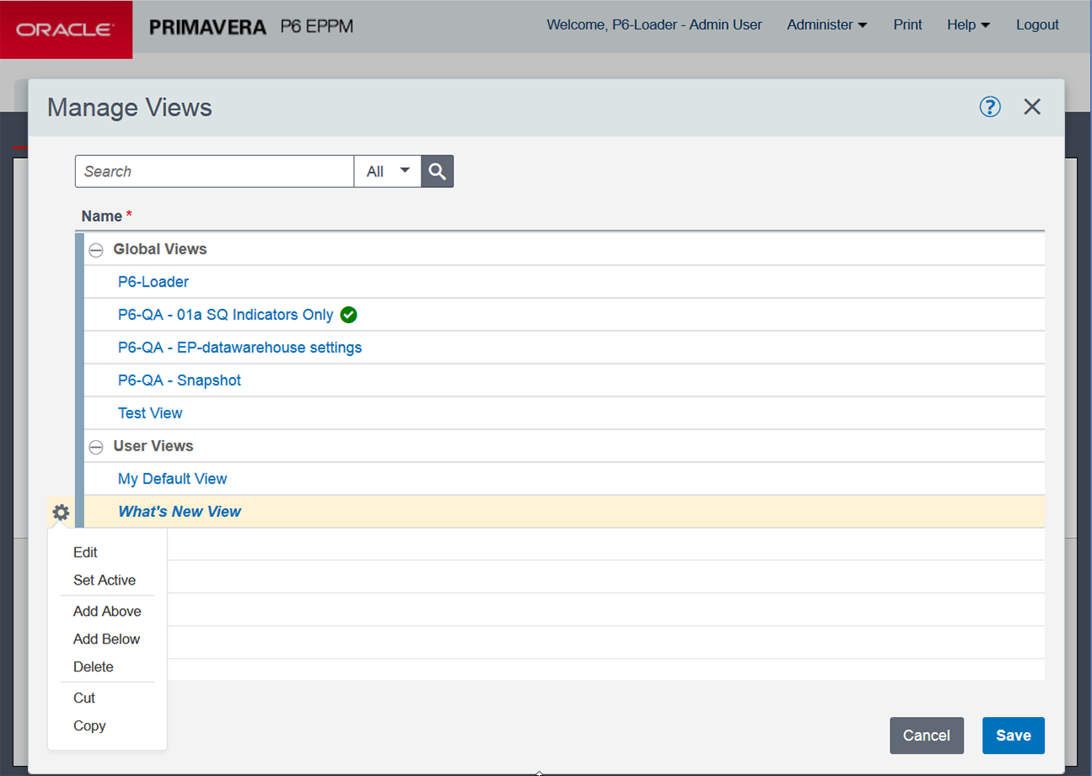The width and height of the screenshot is (1092, 776).
Task: Open the Administer dropdown menu
Action: 826,25
